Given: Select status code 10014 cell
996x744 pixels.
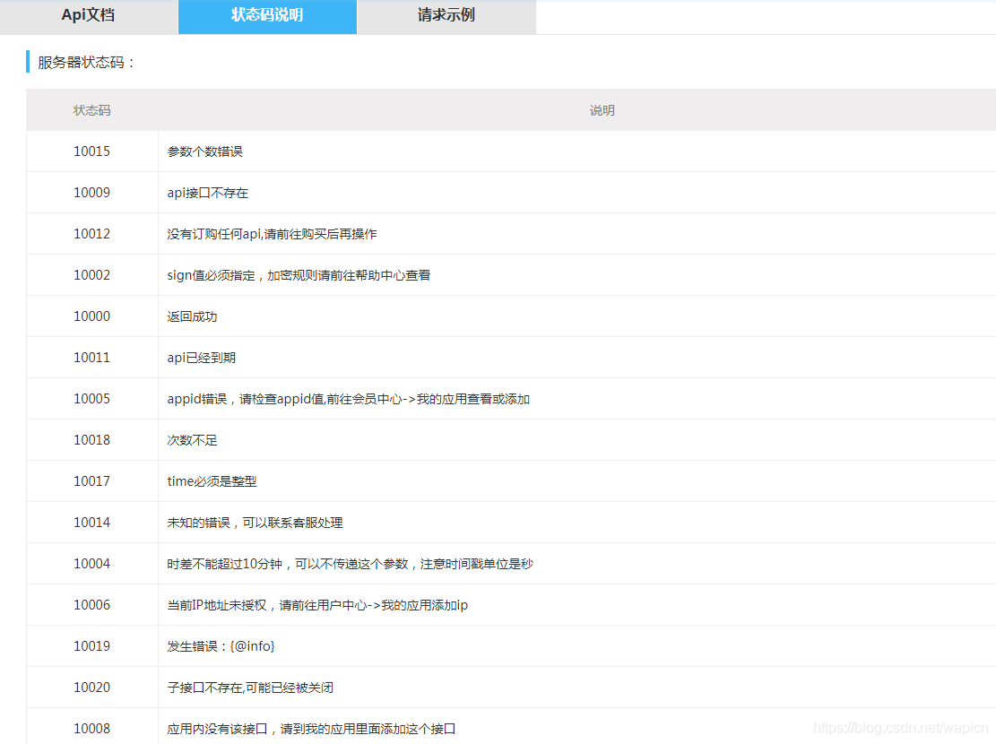Looking at the screenshot, I should click(x=92, y=523).
